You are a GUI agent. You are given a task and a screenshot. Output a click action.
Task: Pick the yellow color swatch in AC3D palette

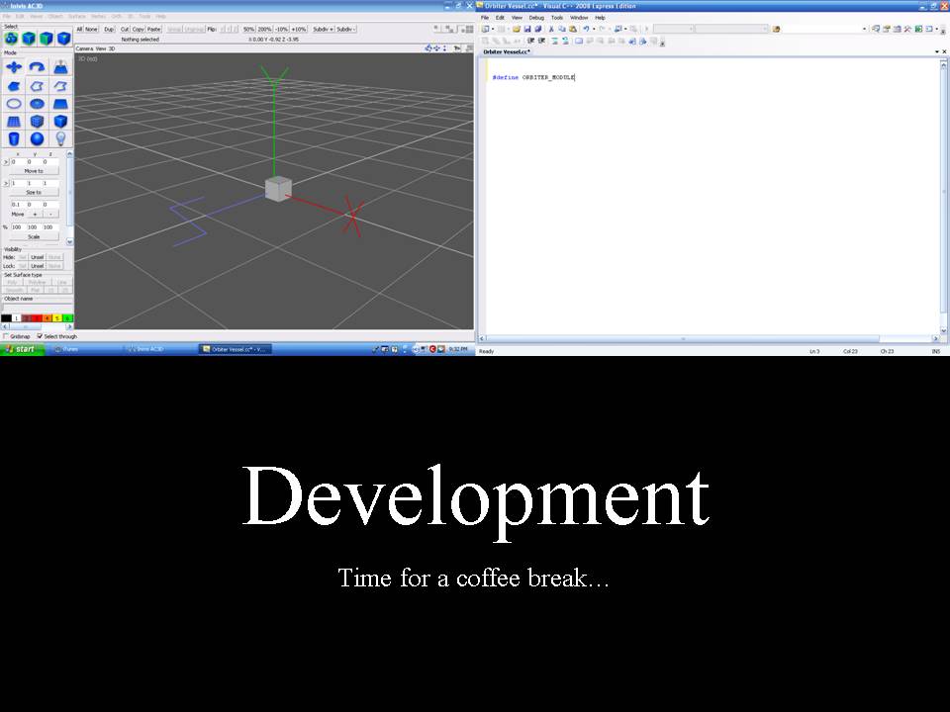pyautogui.click(x=57, y=318)
